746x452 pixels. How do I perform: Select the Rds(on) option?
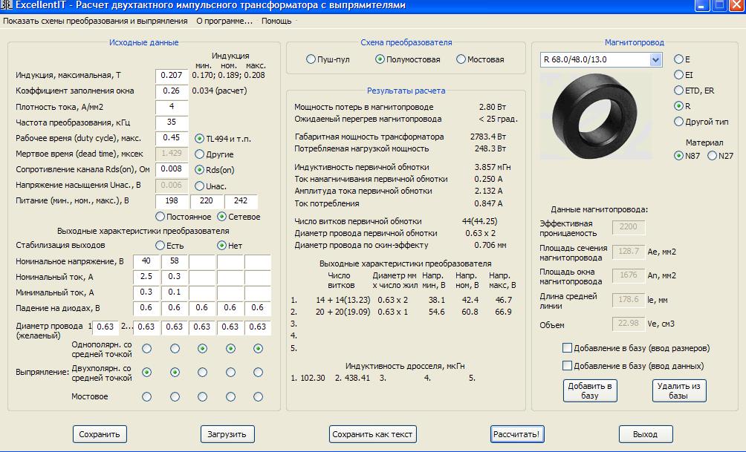click(199, 170)
